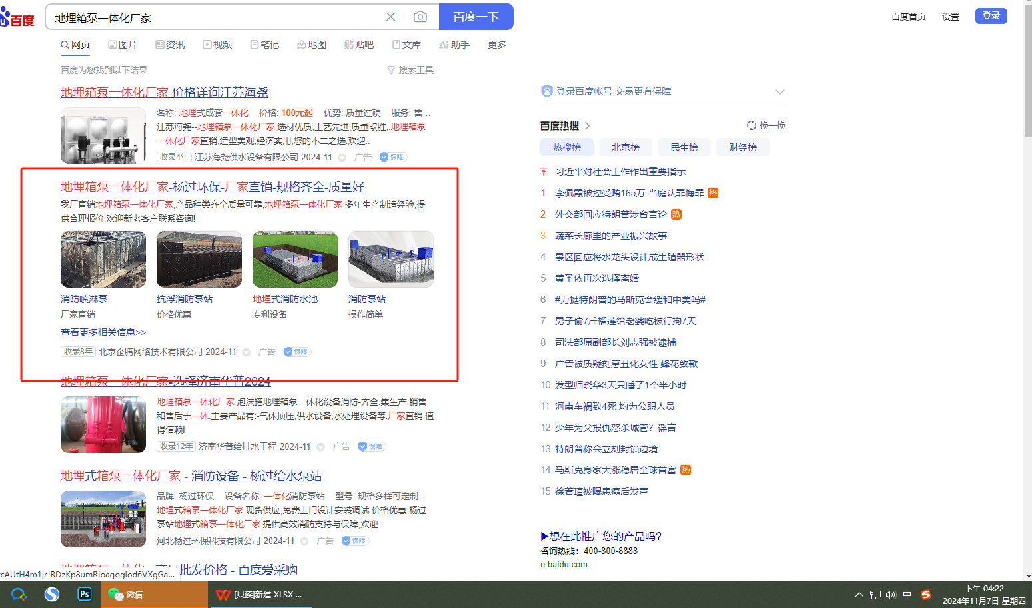
Task: Click the Sogou input method tray icon
Action: (x=926, y=595)
